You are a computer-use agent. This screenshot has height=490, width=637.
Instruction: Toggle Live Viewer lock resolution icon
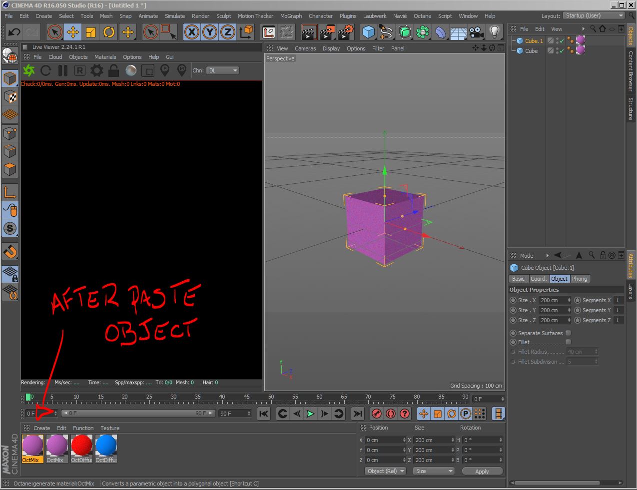tap(114, 70)
